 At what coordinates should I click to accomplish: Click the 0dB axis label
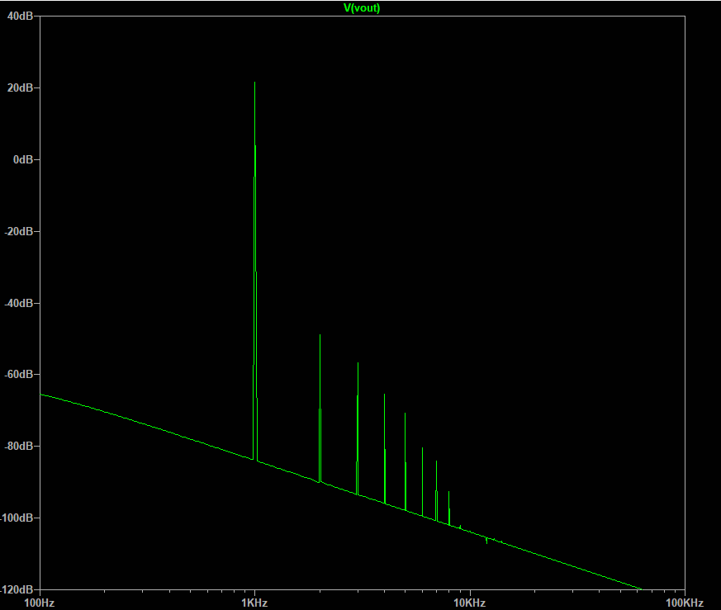click(x=23, y=159)
